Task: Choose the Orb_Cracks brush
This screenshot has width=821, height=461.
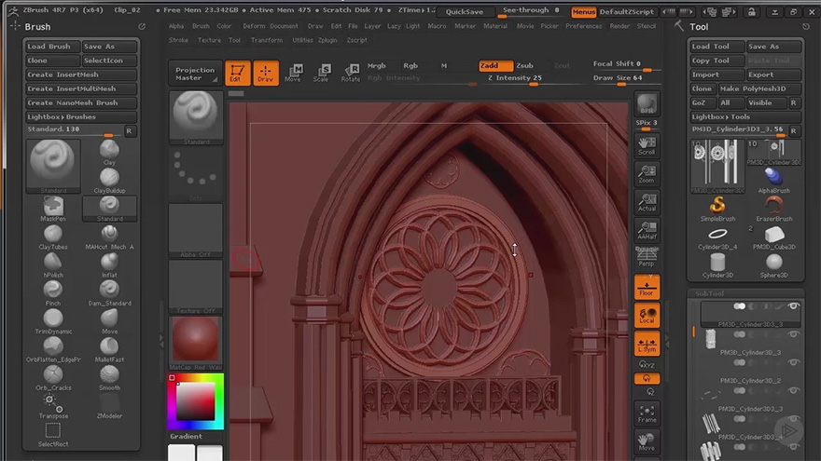Action: (53, 378)
